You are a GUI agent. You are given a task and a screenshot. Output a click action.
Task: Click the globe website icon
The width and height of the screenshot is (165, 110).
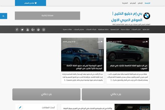pos(38,30)
